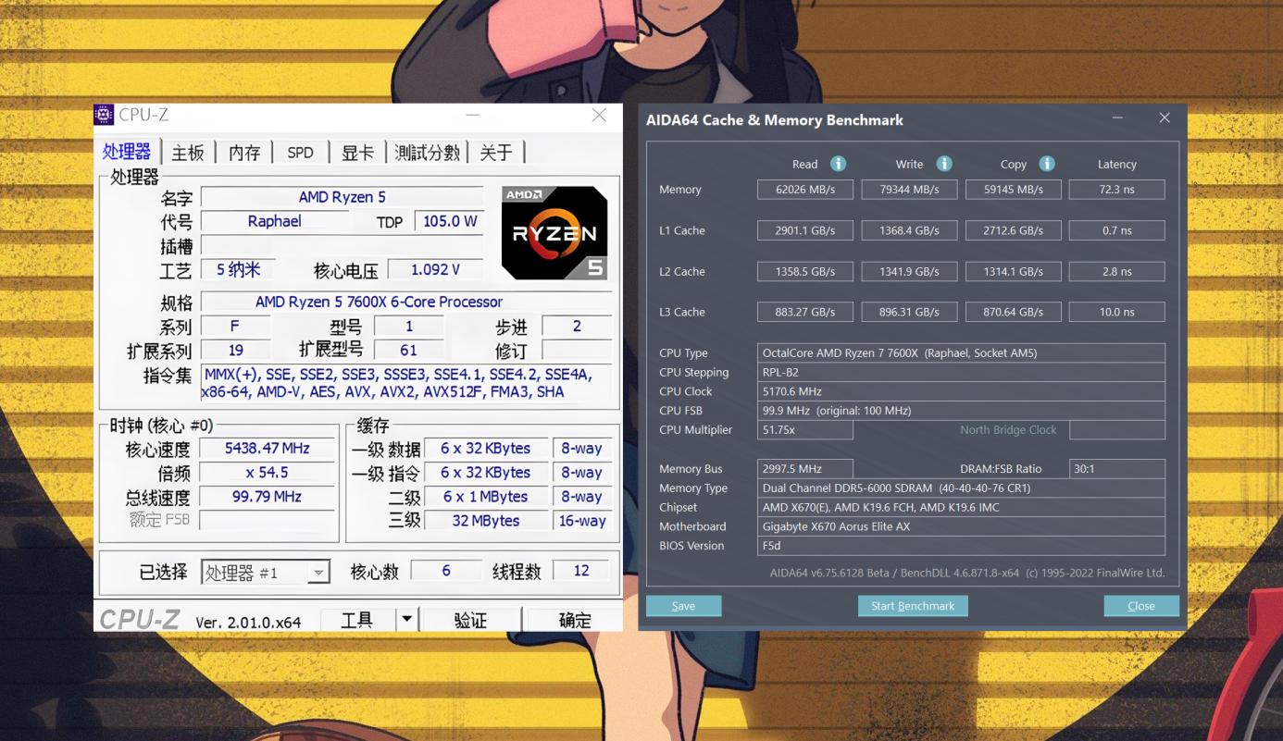This screenshot has height=741, width=1283.
Task: Click the info icon next to Read column
Action: [x=838, y=164]
